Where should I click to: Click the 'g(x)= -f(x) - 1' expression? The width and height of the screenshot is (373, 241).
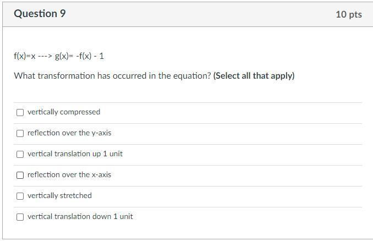click(79, 56)
